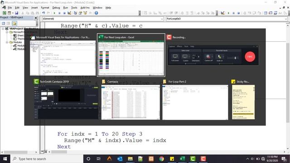Switch to the TechSmith Camtasia 2019 thumbnail
This screenshot has height=163, width=290.
tap(66, 100)
